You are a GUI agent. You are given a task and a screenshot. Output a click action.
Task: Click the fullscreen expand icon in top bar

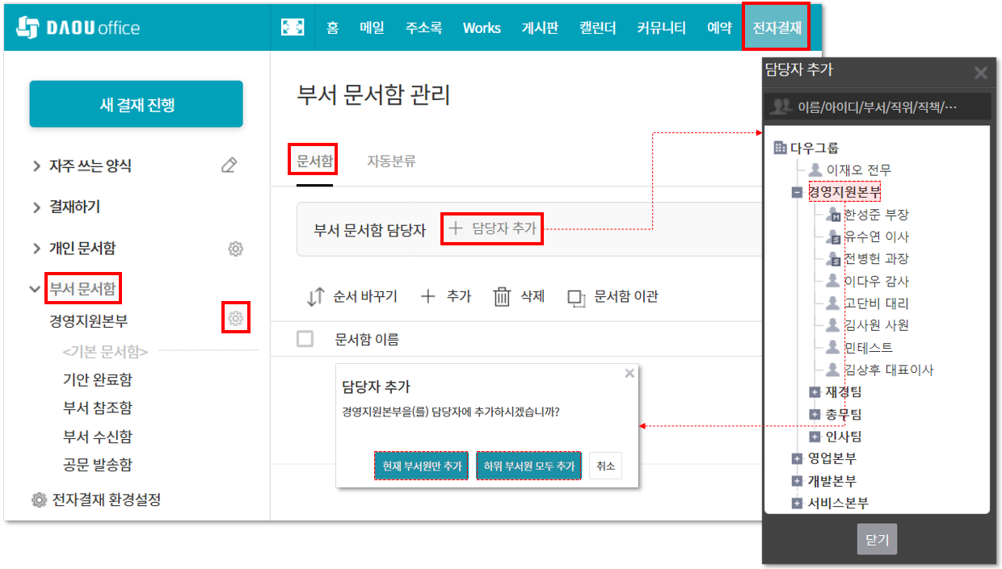(x=292, y=27)
